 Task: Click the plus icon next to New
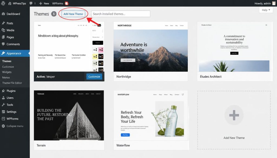pos(41,3)
